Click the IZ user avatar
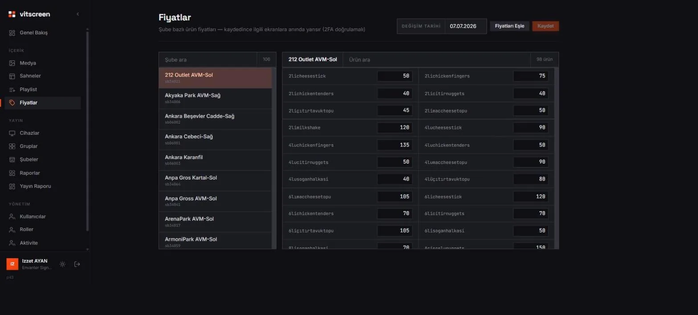This screenshot has width=698, height=315. point(12,264)
